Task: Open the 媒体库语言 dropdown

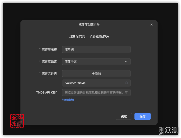Action: click(96, 62)
